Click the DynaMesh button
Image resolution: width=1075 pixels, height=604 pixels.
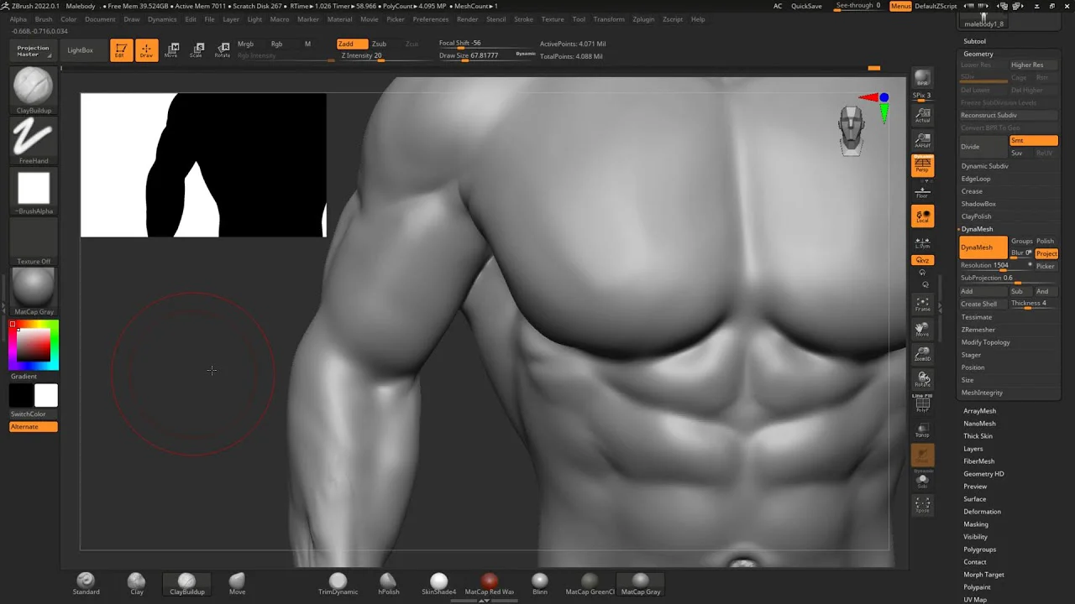point(982,247)
